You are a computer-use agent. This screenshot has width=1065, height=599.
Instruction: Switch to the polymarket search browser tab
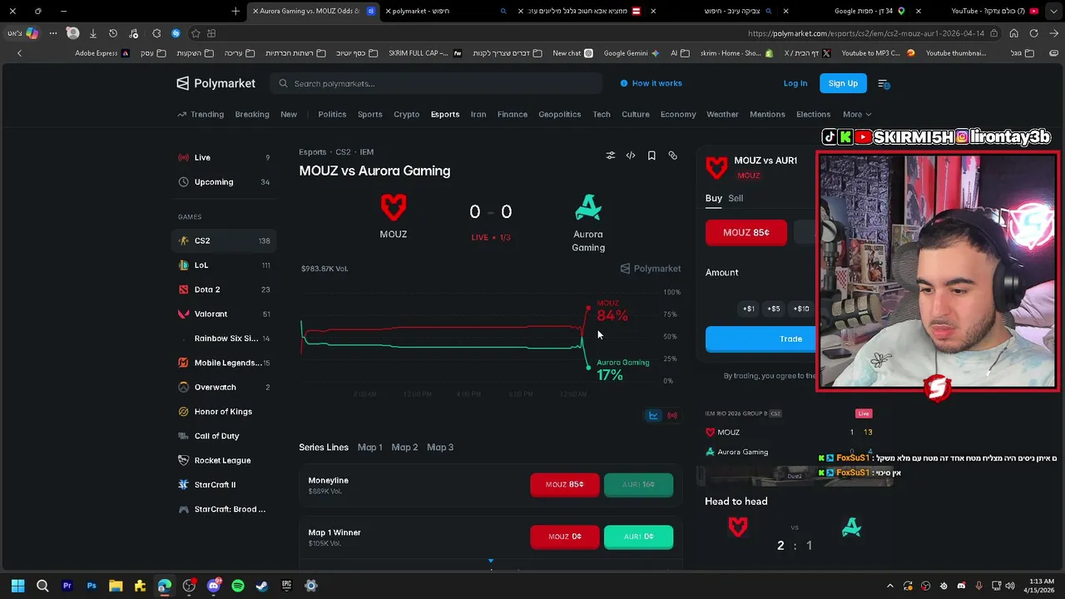click(446, 11)
